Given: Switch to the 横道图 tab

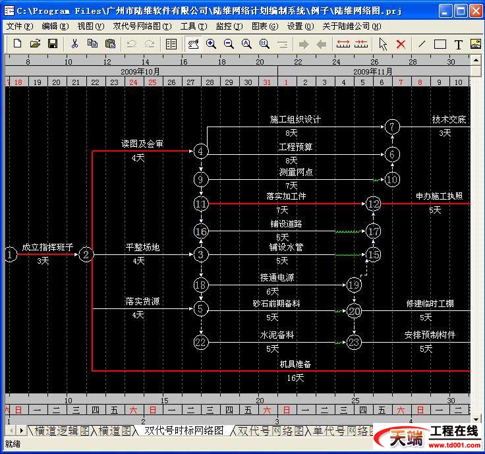Looking at the screenshot, I should click(115, 431).
